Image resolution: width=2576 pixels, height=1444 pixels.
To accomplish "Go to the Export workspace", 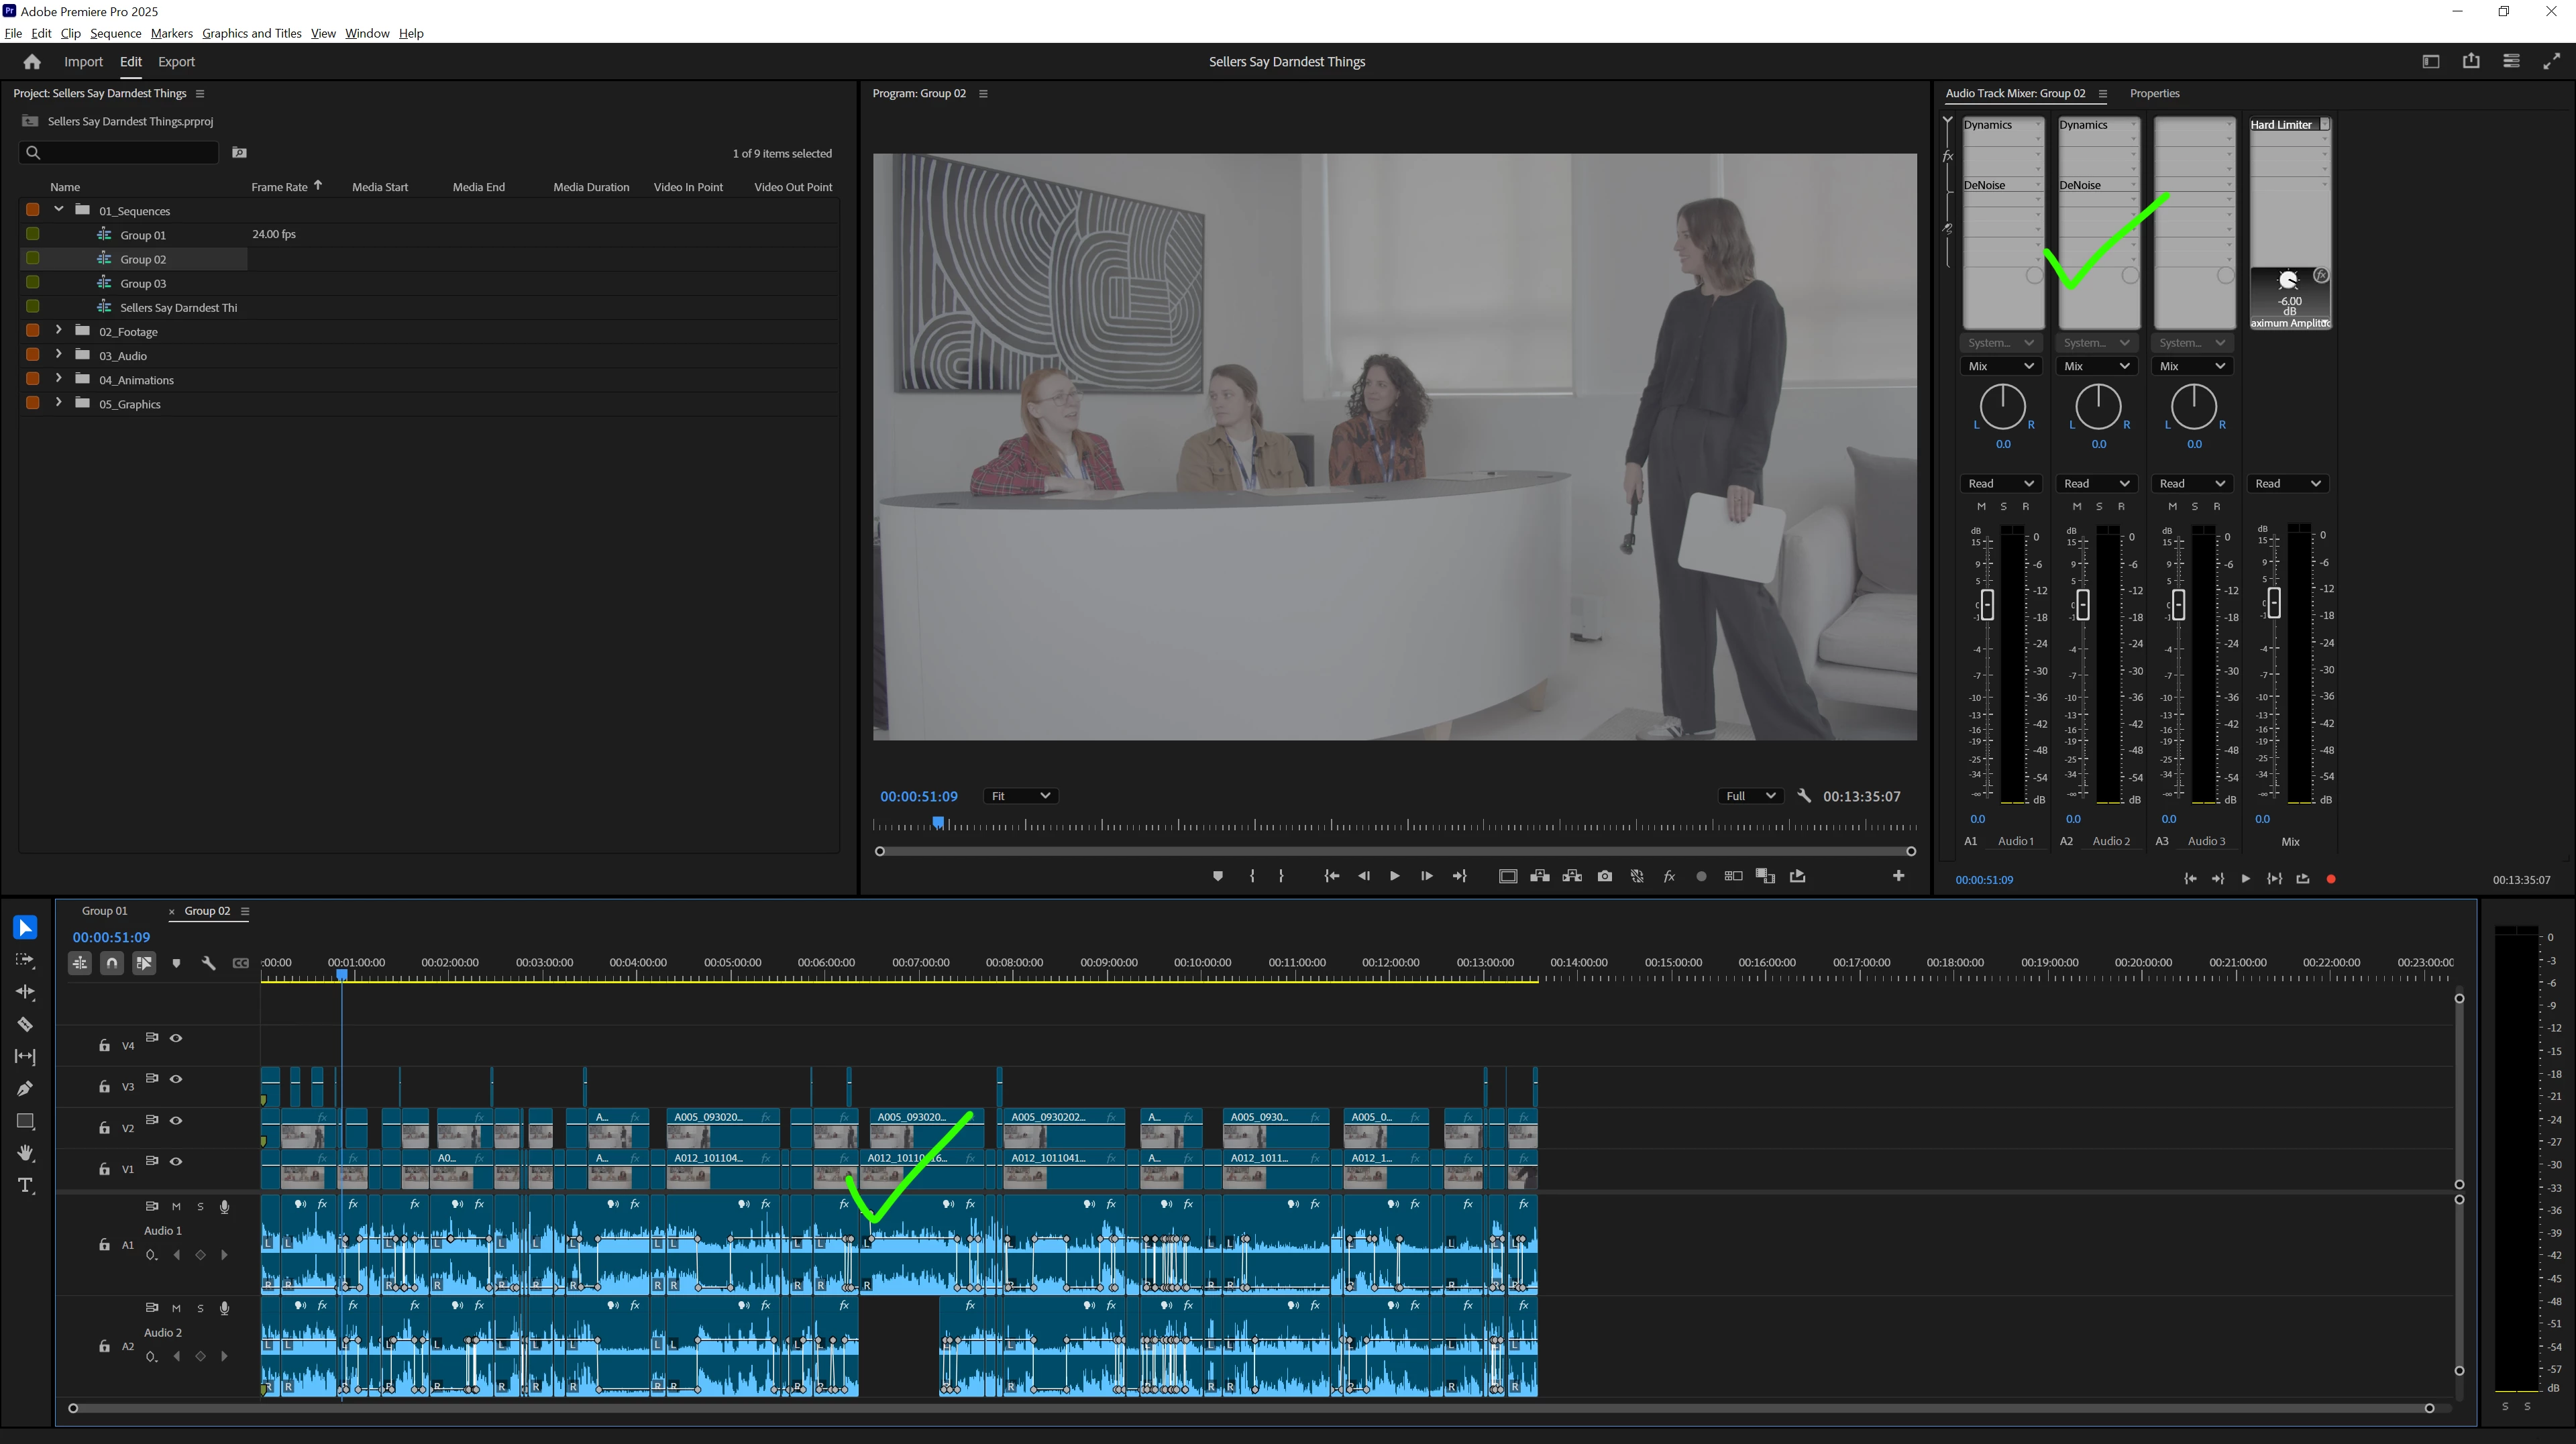I will (176, 62).
